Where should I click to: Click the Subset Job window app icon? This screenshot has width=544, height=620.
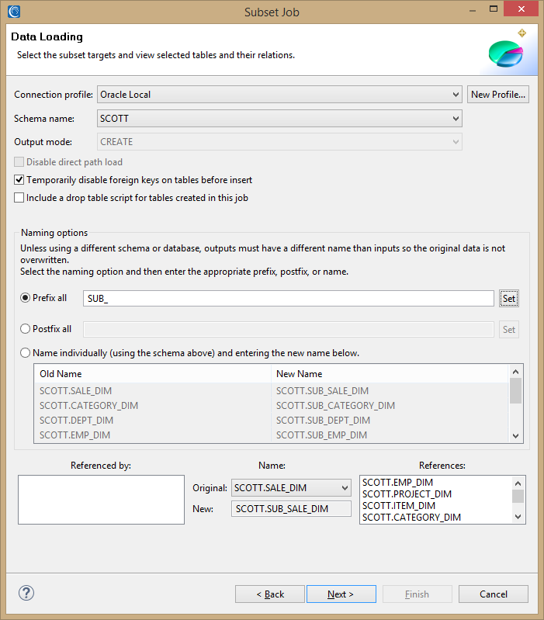pos(13,11)
